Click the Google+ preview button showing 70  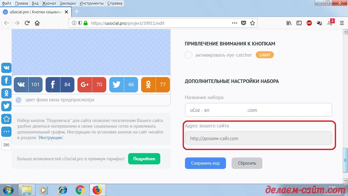click(x=92, y=84)
